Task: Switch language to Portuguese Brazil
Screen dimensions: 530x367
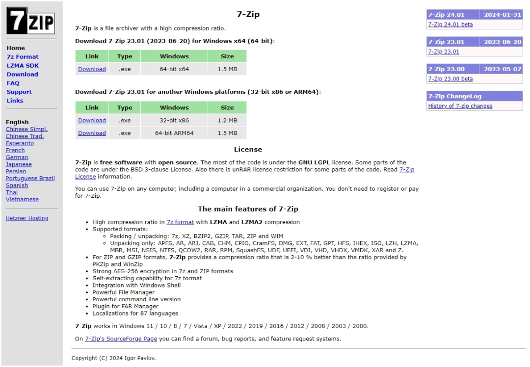Action: (x=30, y=179)
